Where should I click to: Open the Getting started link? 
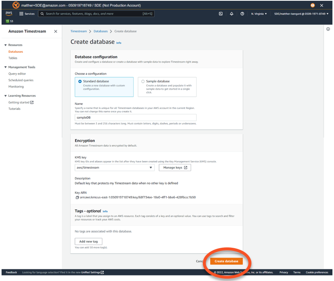[x=19, y=102]
